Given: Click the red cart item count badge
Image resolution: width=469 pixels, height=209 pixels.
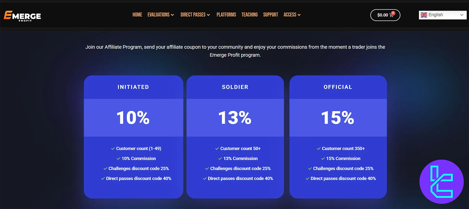Looking at the screenshot, I should click(393, 13).
